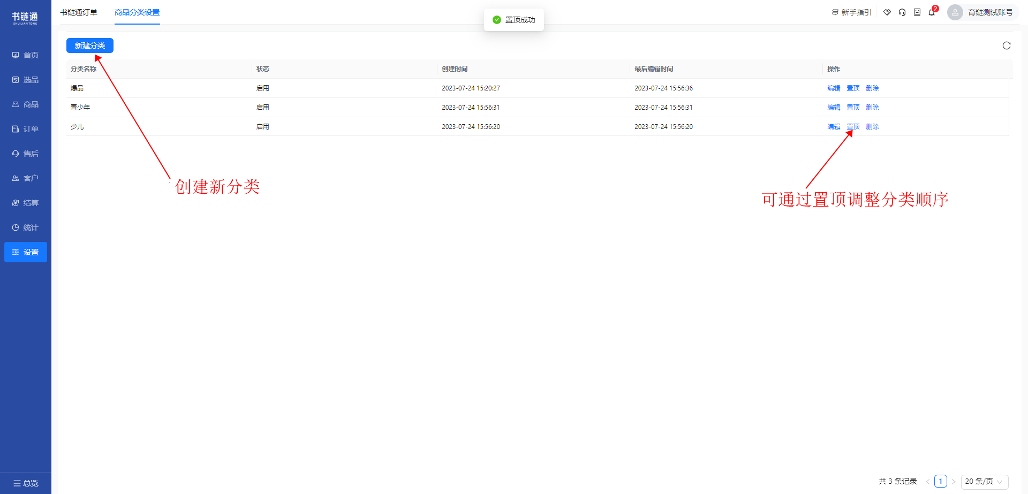
Task: Open customer service headset icon
Action: [902, 12]
